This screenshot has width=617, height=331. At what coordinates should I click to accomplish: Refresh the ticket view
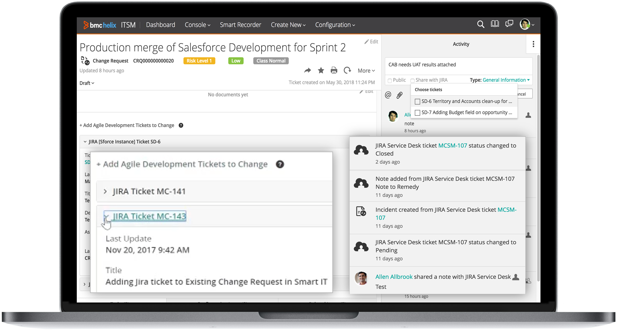pos(347,70)
